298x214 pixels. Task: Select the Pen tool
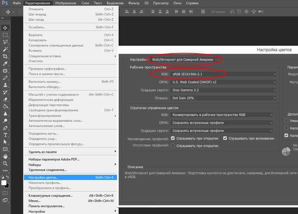click(5, 128)
